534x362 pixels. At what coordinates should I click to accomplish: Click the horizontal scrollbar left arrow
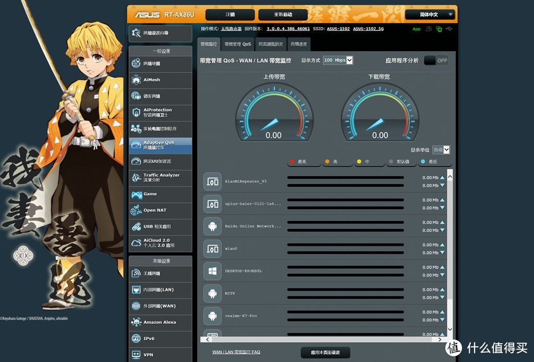click(208, 340)
